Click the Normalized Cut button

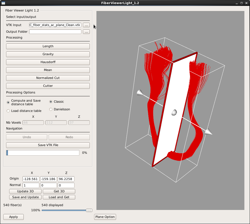[x=48, y=78]
